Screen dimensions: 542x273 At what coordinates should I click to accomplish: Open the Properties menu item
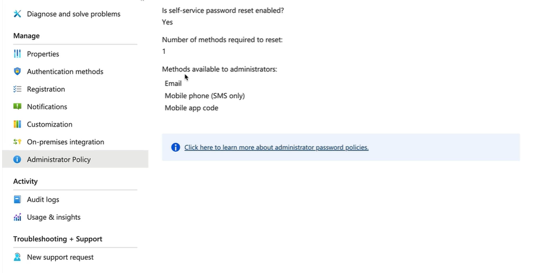point(43,54)
